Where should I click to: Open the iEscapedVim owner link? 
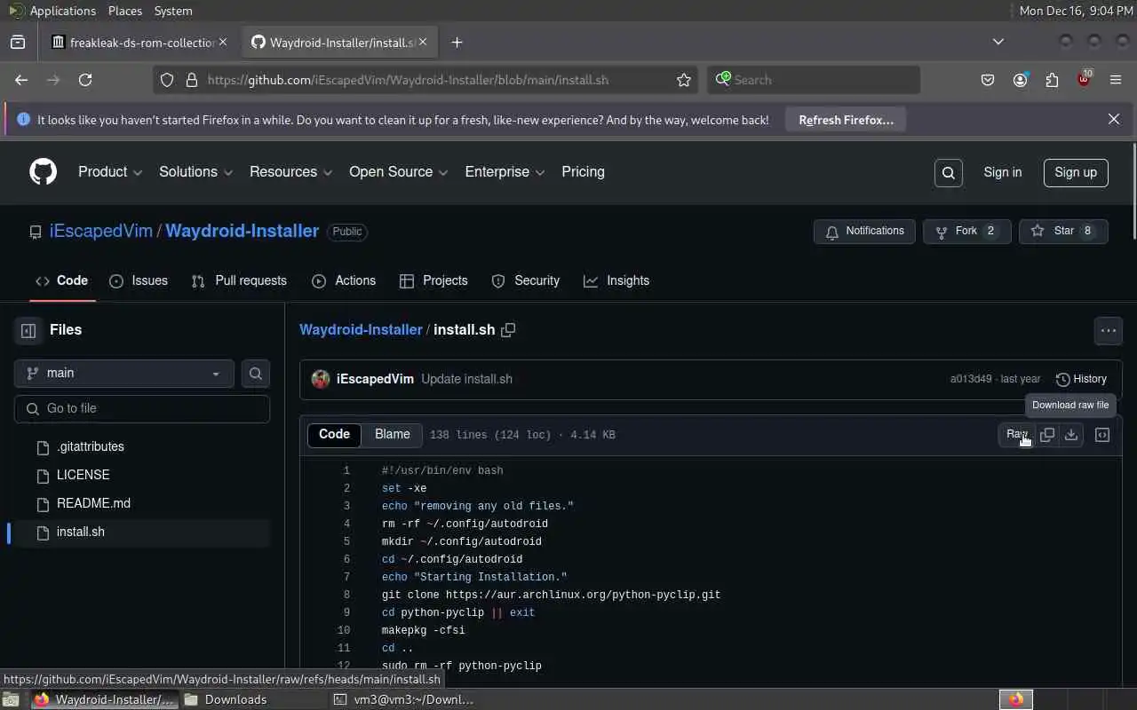click(x=101, y=231)
